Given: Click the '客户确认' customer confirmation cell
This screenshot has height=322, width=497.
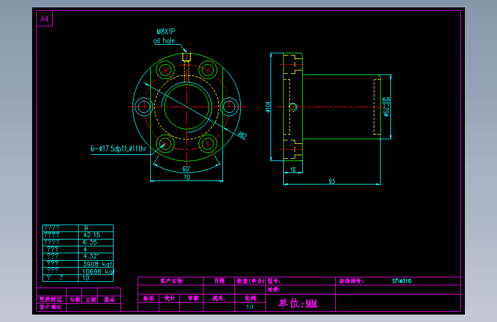Looking at the screenshot, I should coord(50,307).
